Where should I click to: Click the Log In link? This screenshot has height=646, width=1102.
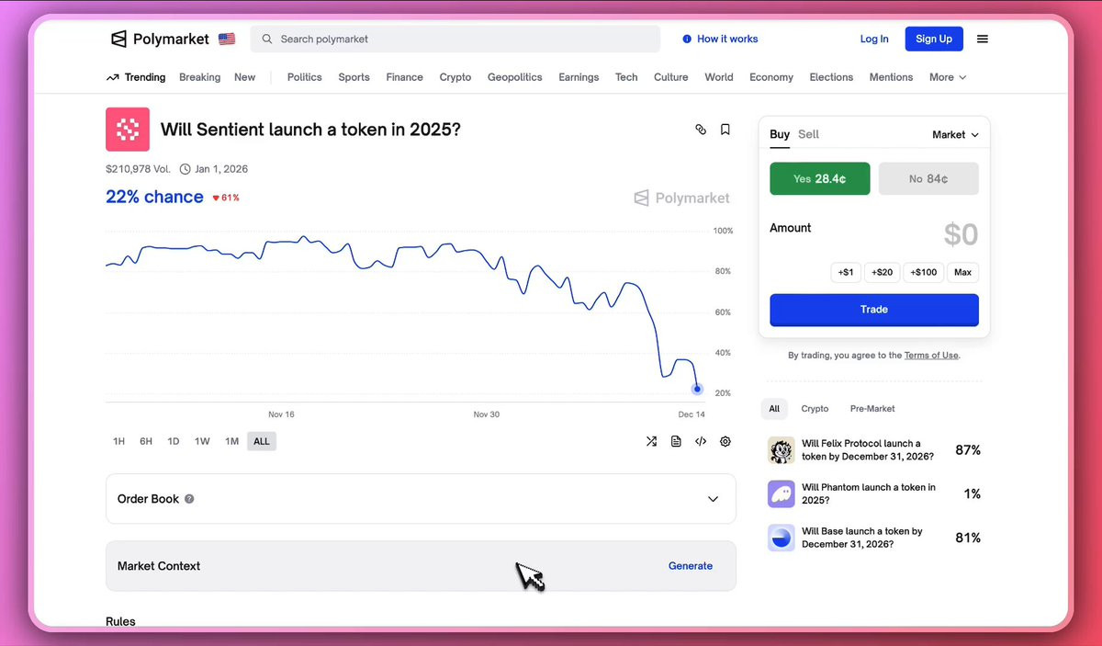tap(874, 40)
